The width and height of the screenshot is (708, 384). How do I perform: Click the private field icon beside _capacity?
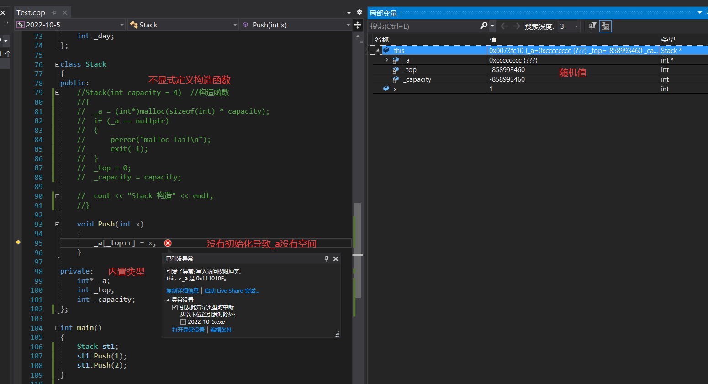[x=396, y=79]
